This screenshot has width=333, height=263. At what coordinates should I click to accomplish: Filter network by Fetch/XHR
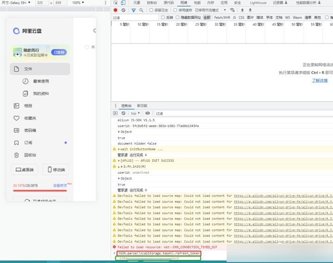[x=222, y=18]
